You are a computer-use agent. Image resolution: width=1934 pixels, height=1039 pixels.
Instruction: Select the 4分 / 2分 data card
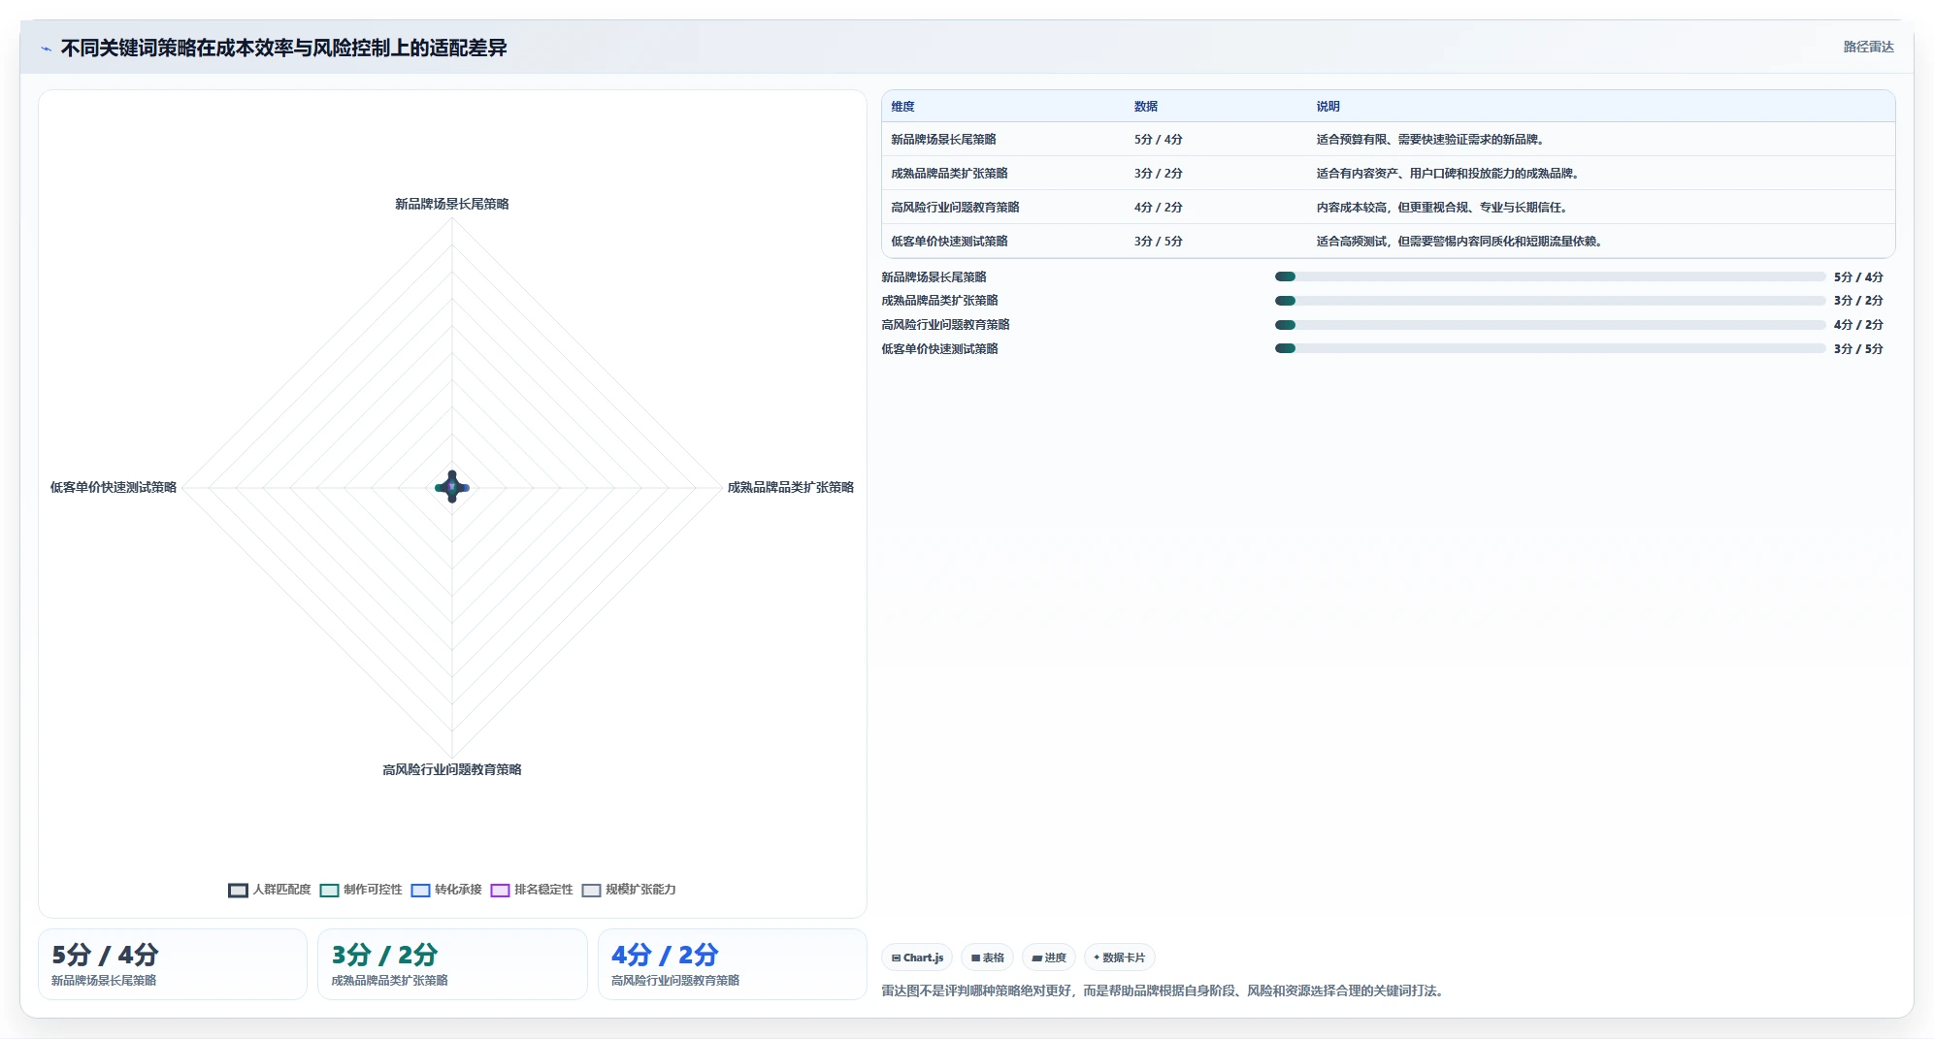(x=732, y=964)
